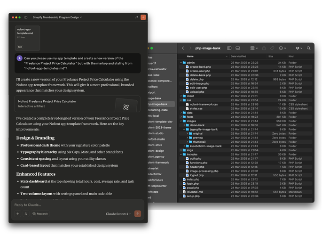Click the share arrow icon in Claude window
This screenshot has width=329, height=237.
[137, 17]
